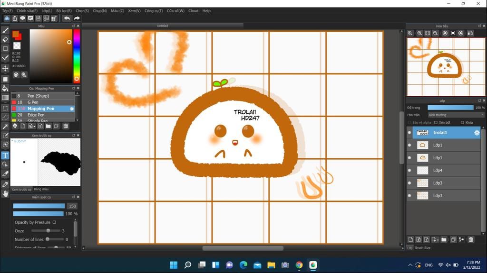Click the horizontal canvas scrollbar
487x273 pixels.
tap(243, 248)
